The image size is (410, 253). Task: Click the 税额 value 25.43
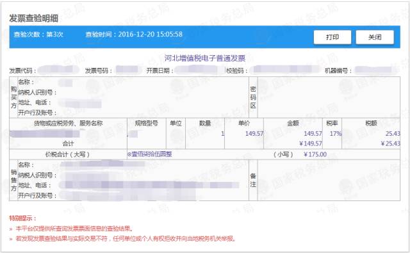click(393, 134)
